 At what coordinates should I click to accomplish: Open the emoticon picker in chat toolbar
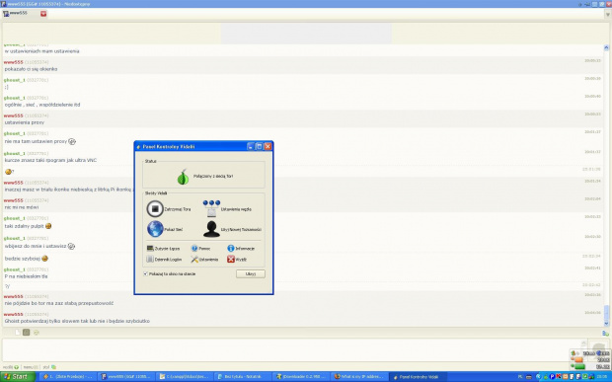[x=37, y=333]
